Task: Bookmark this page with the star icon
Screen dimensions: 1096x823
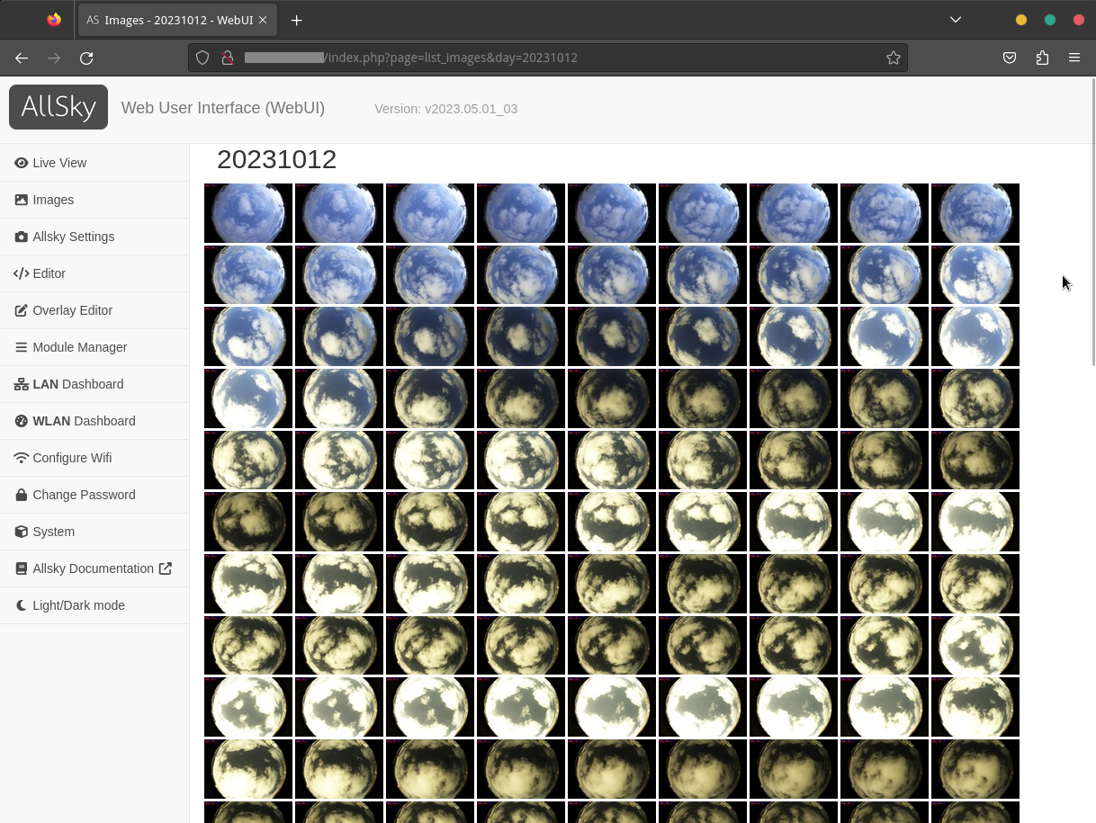Action: (893, 58)
